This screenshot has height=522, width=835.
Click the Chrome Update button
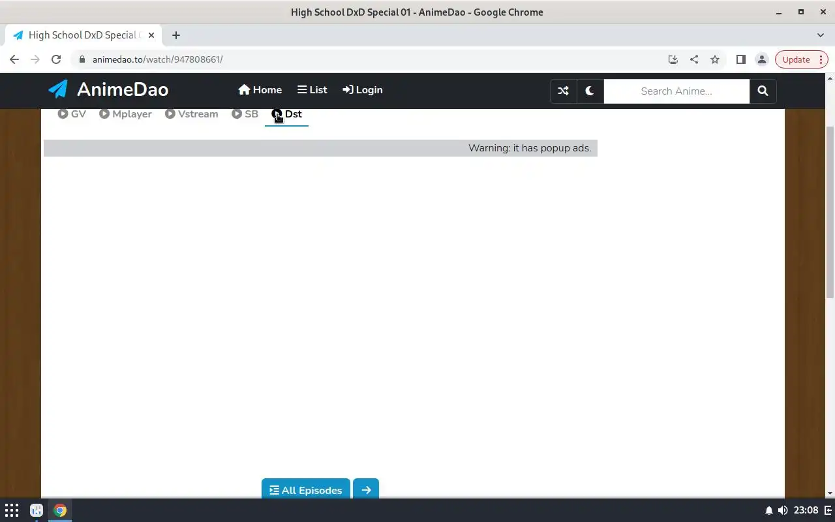[802, 59]
